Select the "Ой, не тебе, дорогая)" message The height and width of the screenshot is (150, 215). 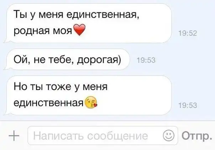point(67,59)
